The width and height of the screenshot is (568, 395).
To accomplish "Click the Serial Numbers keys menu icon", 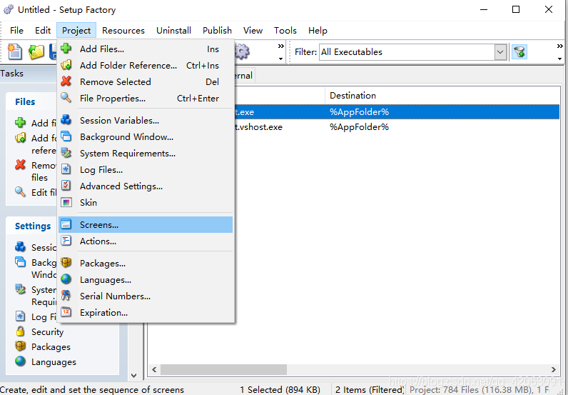I will [x=66, y=296].
